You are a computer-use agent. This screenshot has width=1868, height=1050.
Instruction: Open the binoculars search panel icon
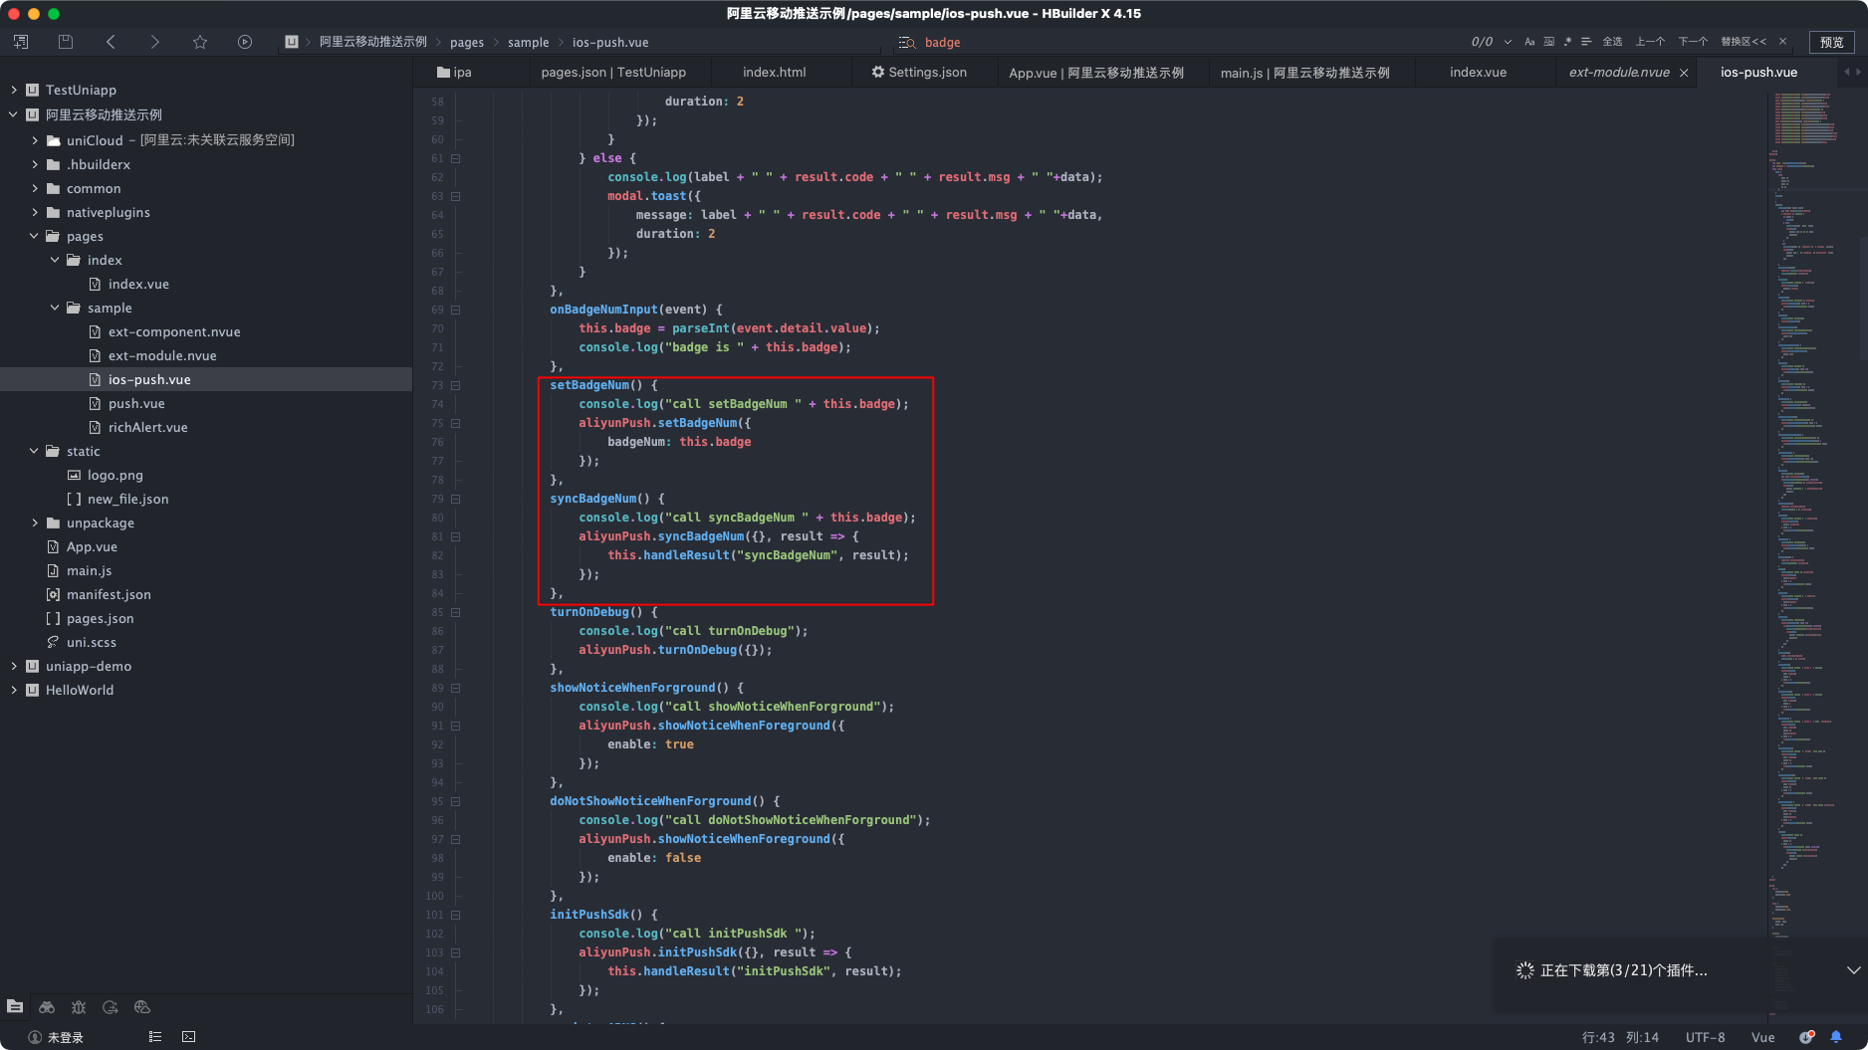(47, 1007)
